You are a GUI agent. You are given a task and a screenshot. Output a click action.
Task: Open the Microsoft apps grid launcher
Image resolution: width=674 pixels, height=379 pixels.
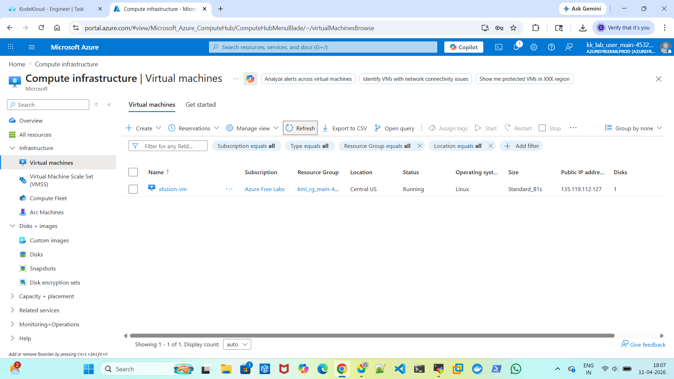point(11,47)
